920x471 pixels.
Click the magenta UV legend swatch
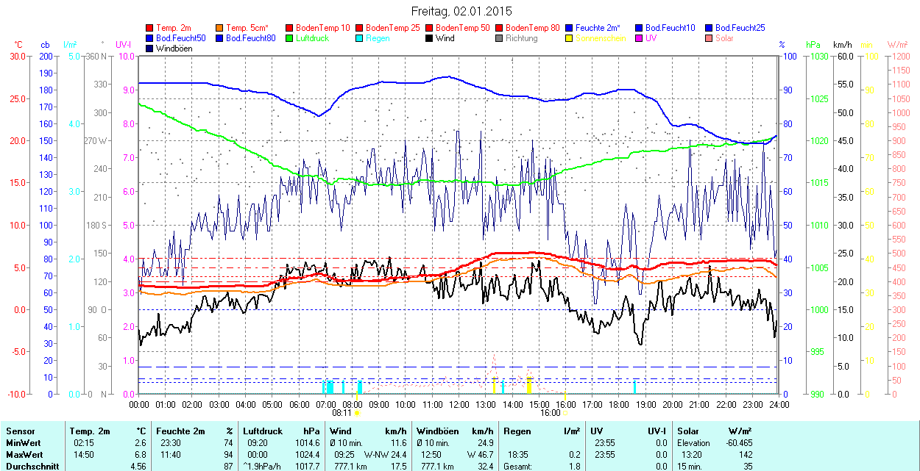click(638, 37)
